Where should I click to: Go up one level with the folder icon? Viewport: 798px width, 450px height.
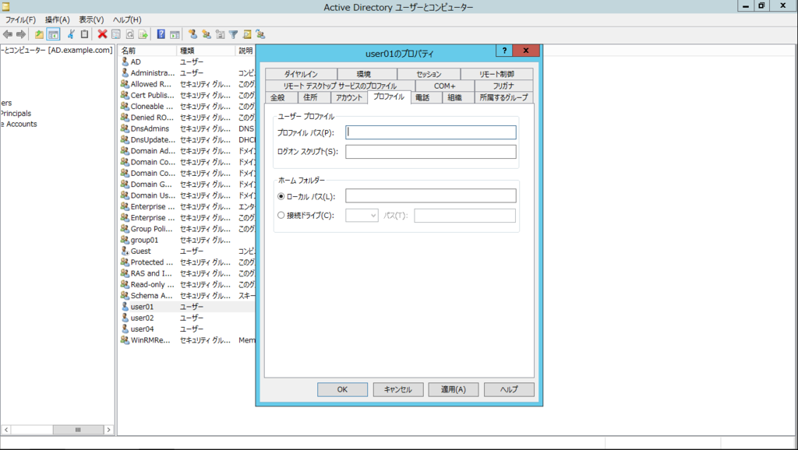click(x=39, y=34)
